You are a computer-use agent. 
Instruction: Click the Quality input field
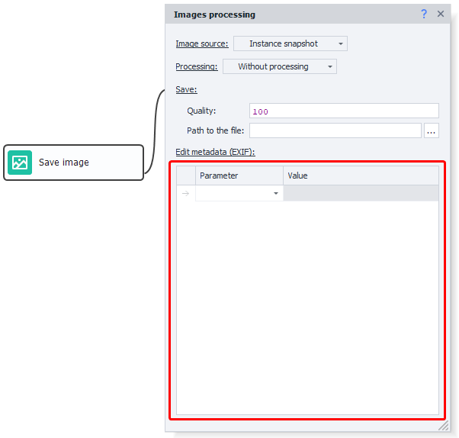[343, 111]
